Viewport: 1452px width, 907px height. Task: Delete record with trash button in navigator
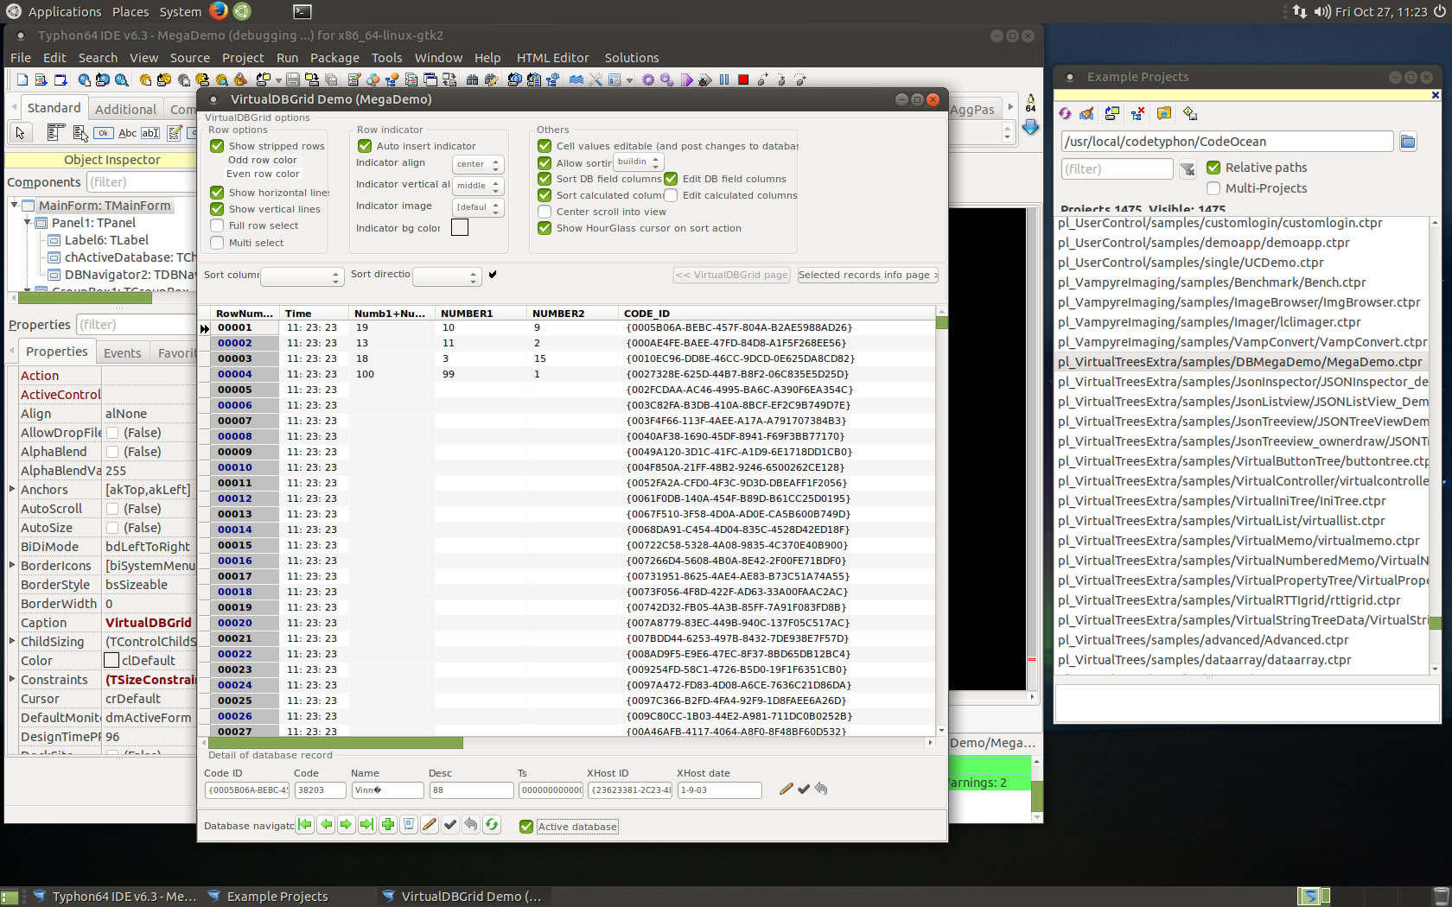[x=409, y=825]
